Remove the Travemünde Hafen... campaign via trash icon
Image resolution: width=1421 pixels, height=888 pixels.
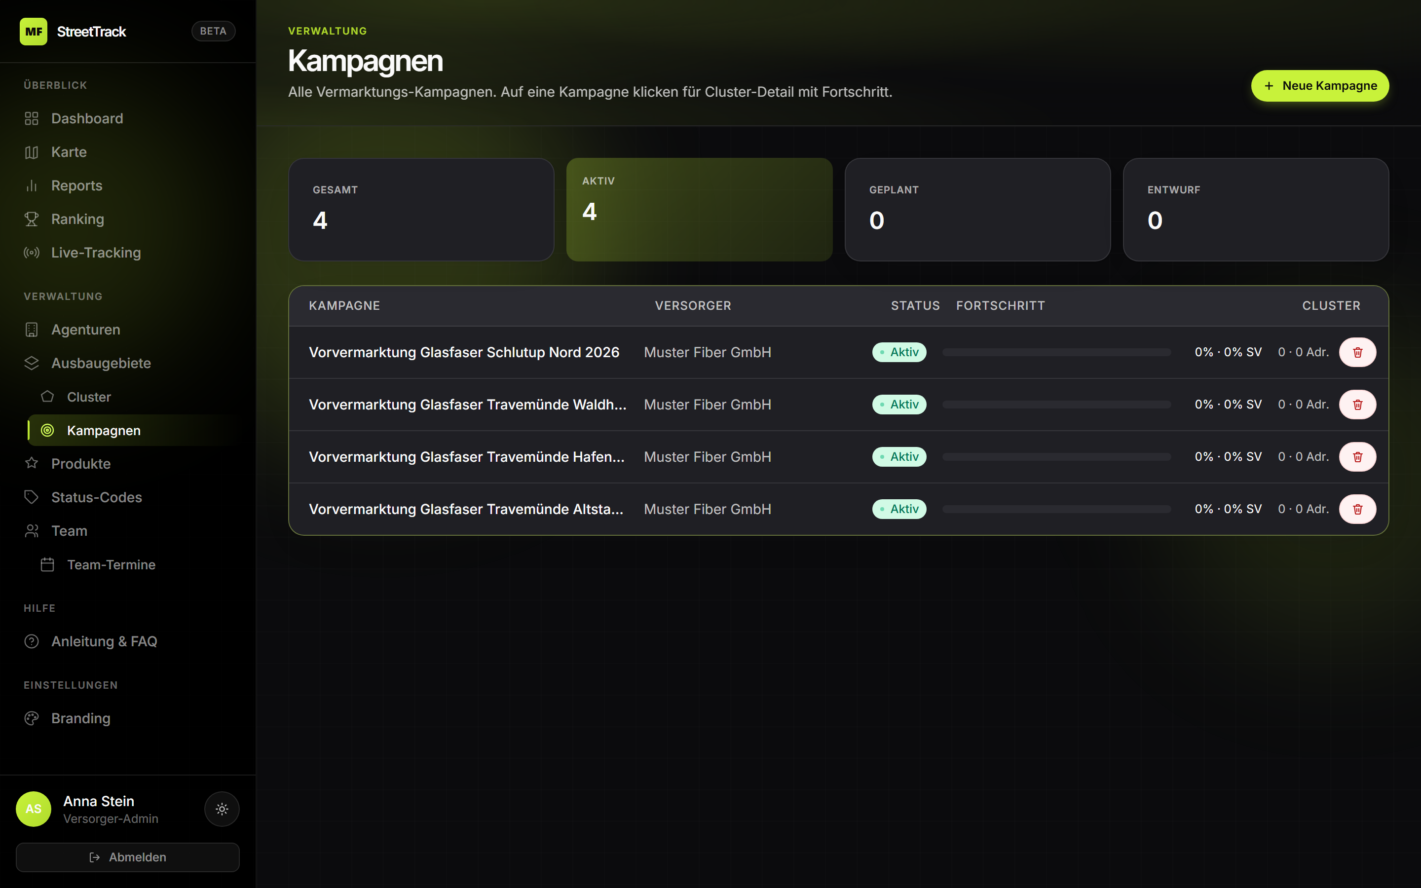tap(1357, 457)
